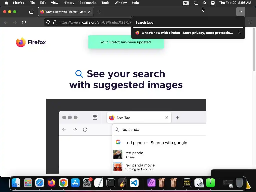
Task: Open the green battery app in Dock
Action: (x=210, y=183)
